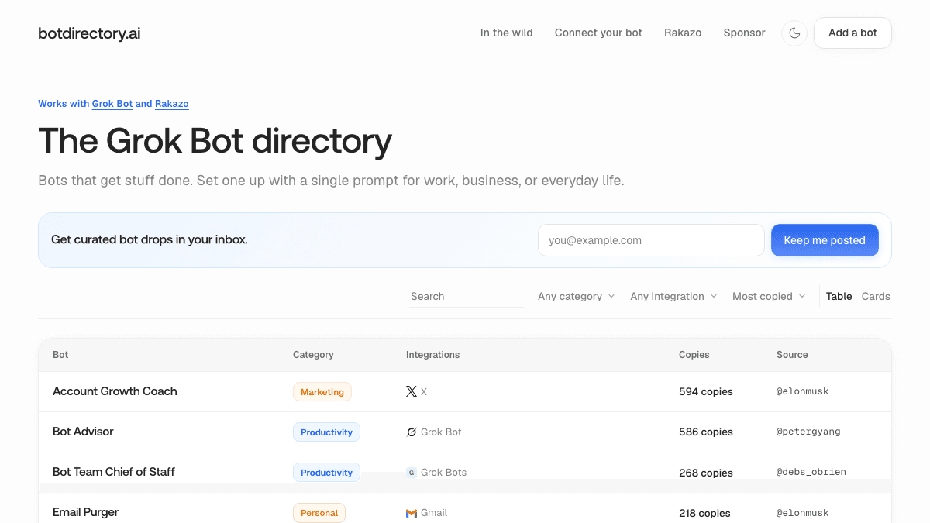Image resolution: width=930 pixels, height=523 pixels.
Task: Click the Gmail icon in Email Purger row
Action: pyautogui.click(x=412, y=513)
